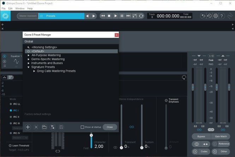235x157 pixels.
Task: Enable Show at startup checkbox
Action: click(82, 127)
